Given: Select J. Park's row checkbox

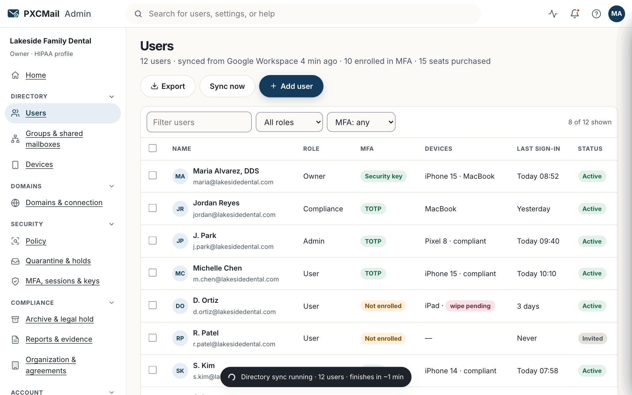Looking at the screenshot, I should [152, 241].
